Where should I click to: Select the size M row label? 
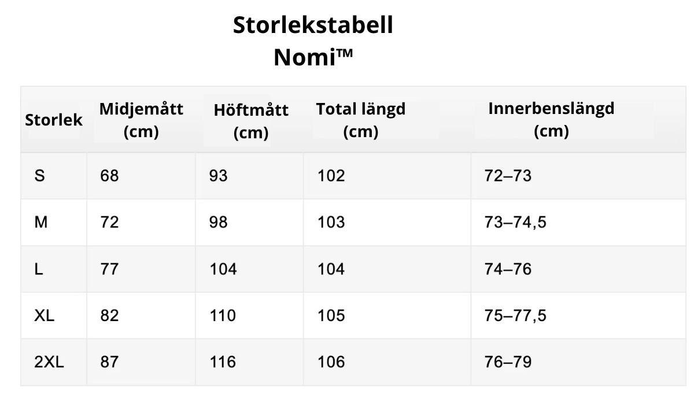click(x=40, y=222)
